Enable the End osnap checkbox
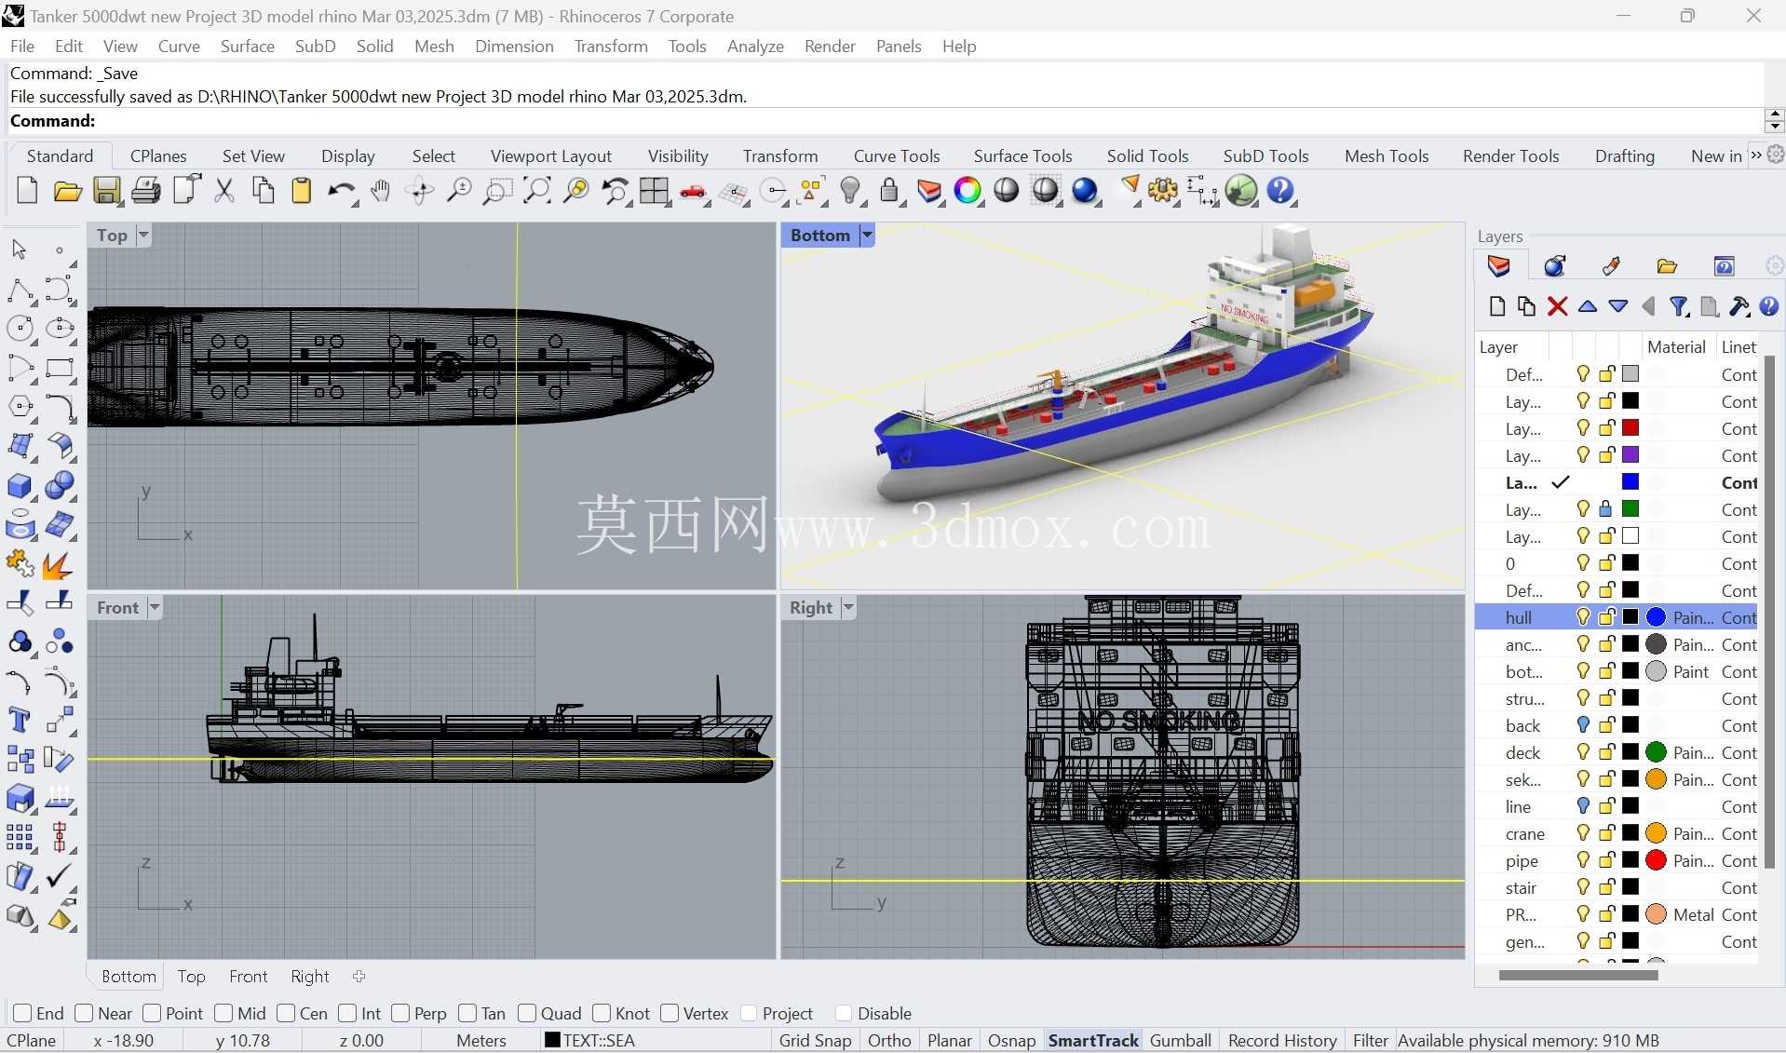The width and height of the screenshot is (1786, 1053). coord(23,1013)
